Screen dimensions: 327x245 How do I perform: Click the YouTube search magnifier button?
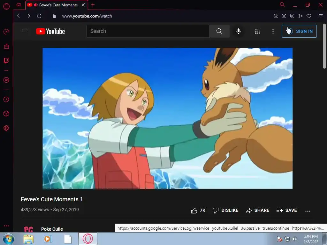coord(219,31)
